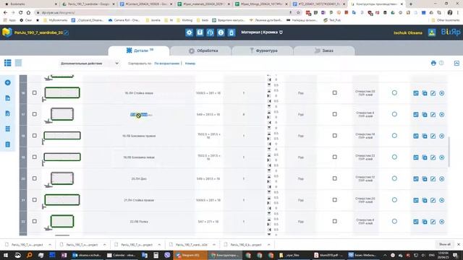The width and height of the screenshot is (463, 260).
Task: Click the collapse panel icon at far right
Action: (456, 63)
